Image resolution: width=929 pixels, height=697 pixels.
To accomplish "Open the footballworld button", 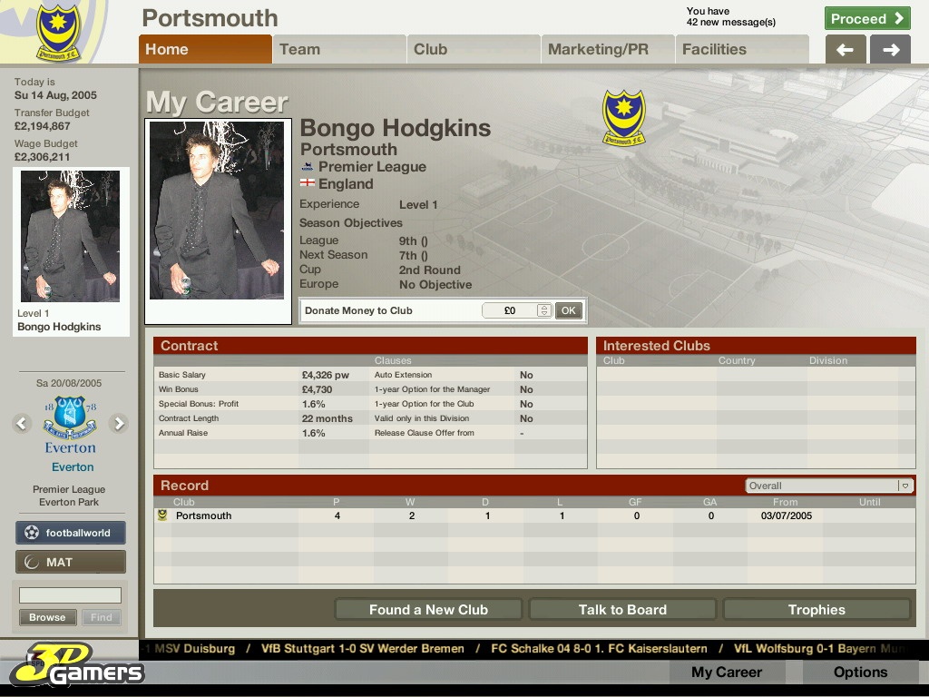I will pos(71,532).
